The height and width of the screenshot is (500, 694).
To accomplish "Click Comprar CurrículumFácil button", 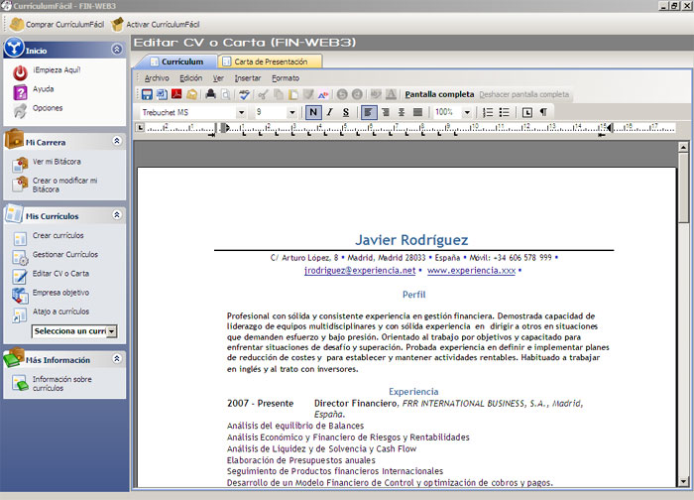I will click(x=57, y=25).
